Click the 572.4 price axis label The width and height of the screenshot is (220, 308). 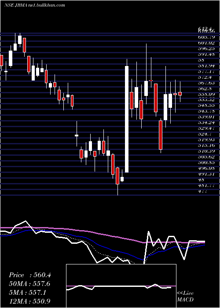tap(205, 77)
